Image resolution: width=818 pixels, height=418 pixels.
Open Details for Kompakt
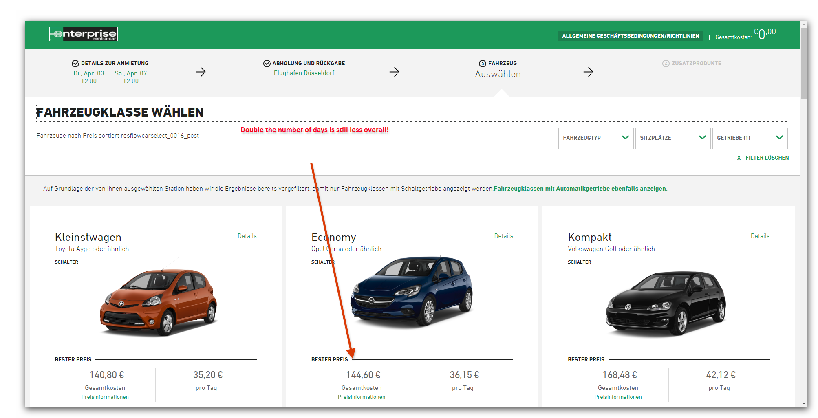tap(760, 236)
